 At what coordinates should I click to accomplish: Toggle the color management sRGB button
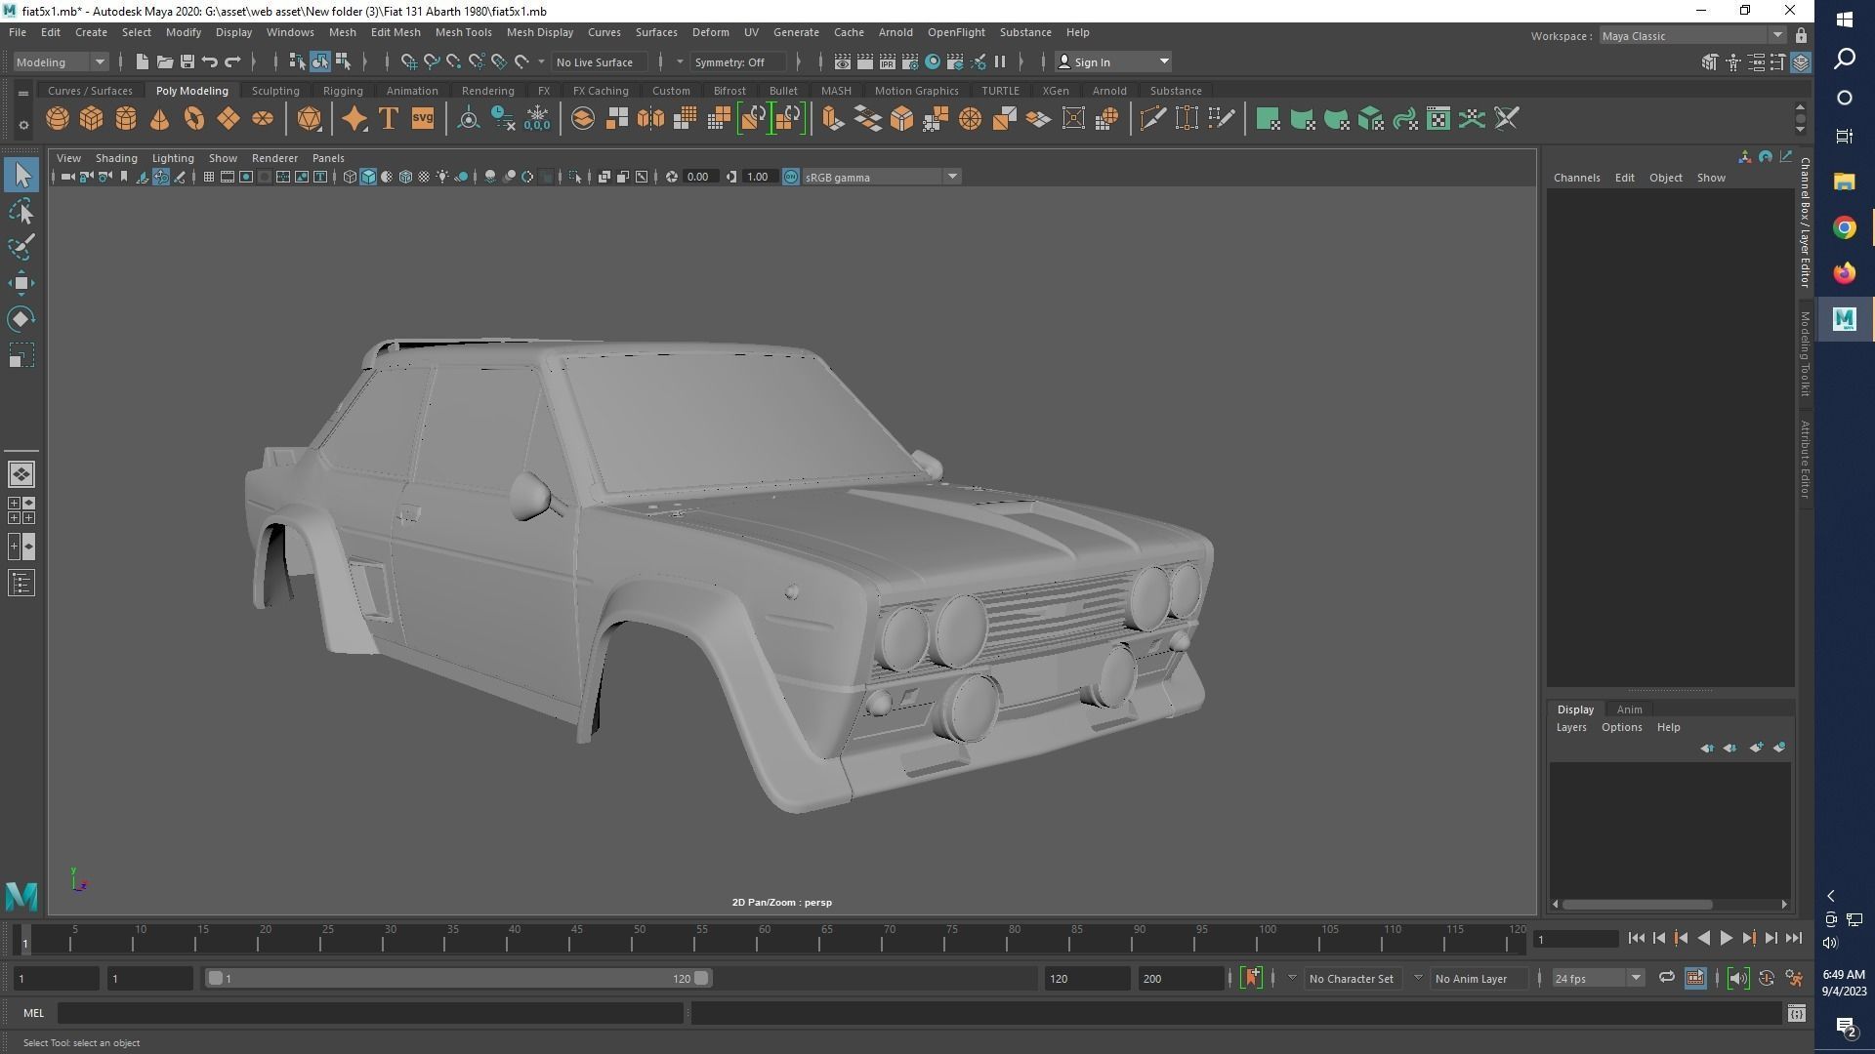(791, 177)
